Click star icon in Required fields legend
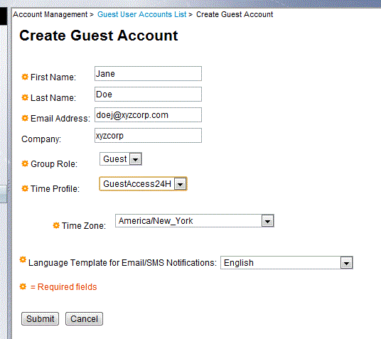The image size is (381, 339). point(23,286)
